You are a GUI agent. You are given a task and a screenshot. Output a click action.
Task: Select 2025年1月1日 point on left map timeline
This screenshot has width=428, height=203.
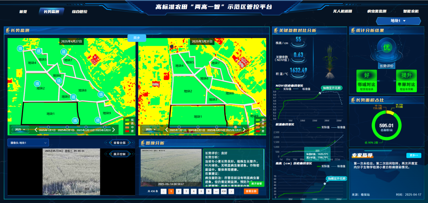click(48, 127)
